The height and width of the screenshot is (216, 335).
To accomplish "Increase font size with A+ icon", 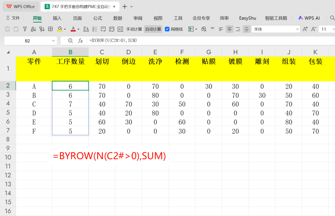I will pyautogui.click(x=305, y=29).
